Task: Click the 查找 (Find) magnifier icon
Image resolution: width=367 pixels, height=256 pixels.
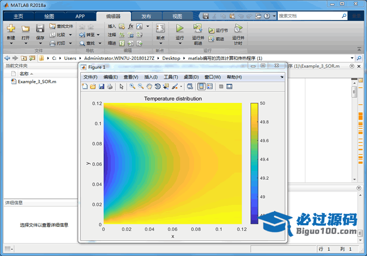Action: point(82,44)
